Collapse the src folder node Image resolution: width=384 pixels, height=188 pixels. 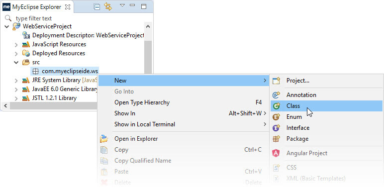pyautogui.click(x=16, y=63)
